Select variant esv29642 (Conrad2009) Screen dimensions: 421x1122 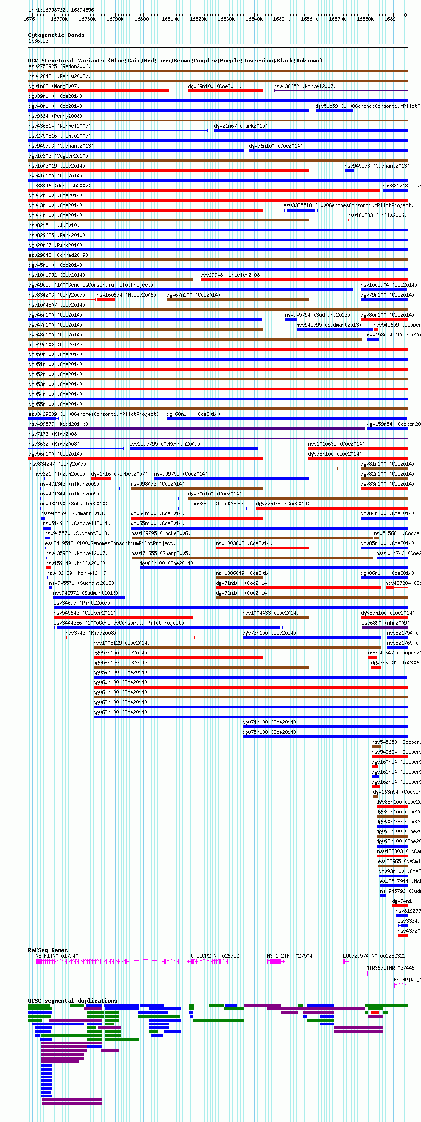click(58, 255)
